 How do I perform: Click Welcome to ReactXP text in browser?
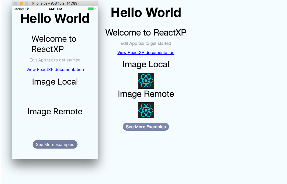[x=146, y=33]
